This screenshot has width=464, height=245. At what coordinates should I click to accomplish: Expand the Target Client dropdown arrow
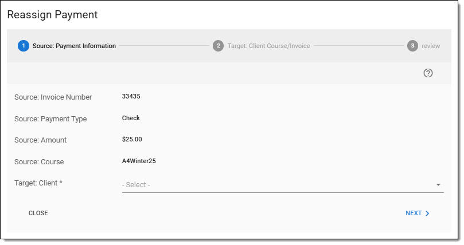pos(438,185)
